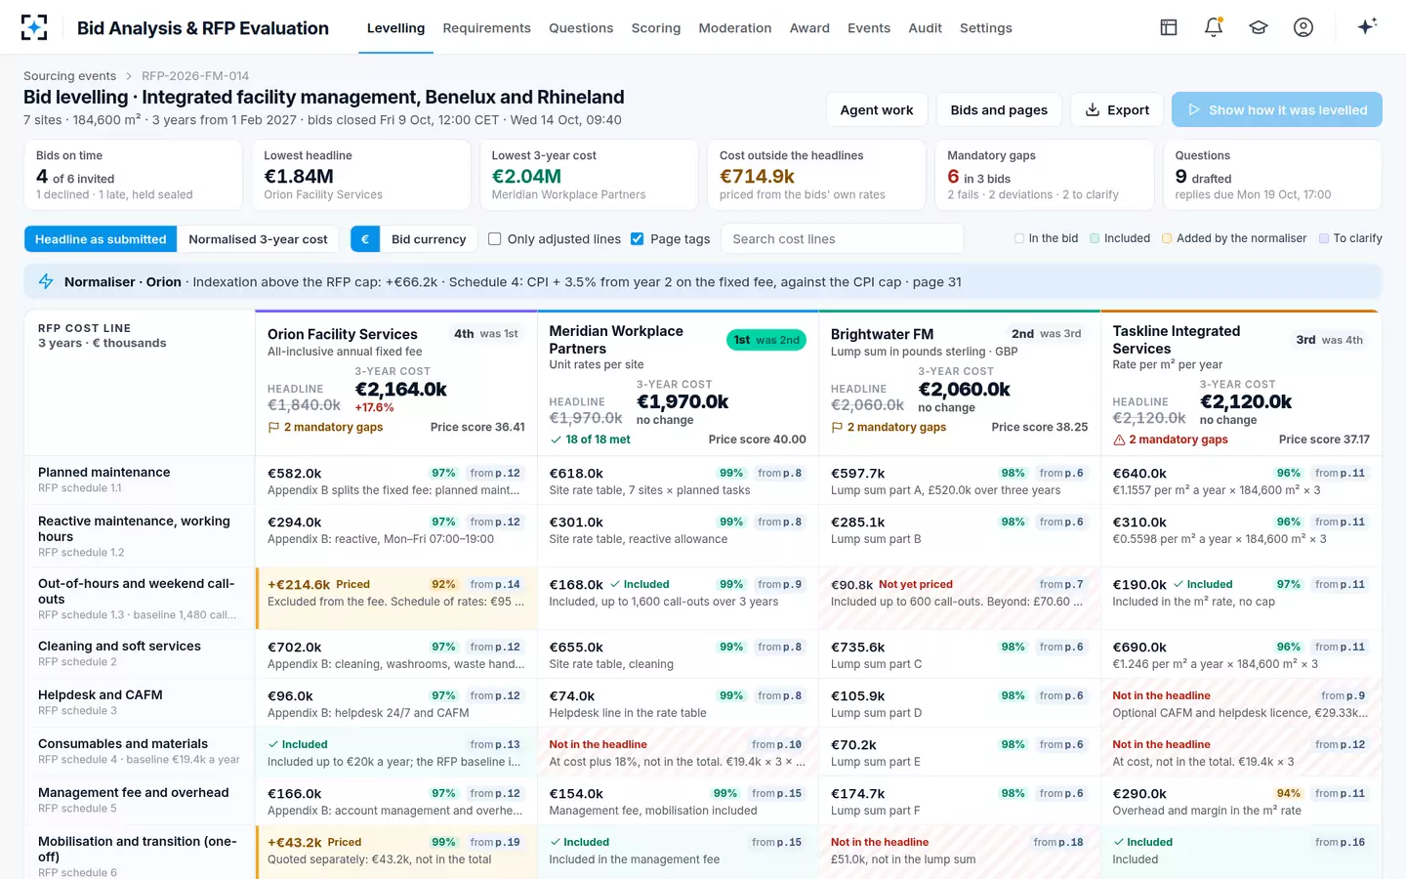
Task: Open Brightwater out-of-hours p.7 page tag
Action: pos(1061,584)
